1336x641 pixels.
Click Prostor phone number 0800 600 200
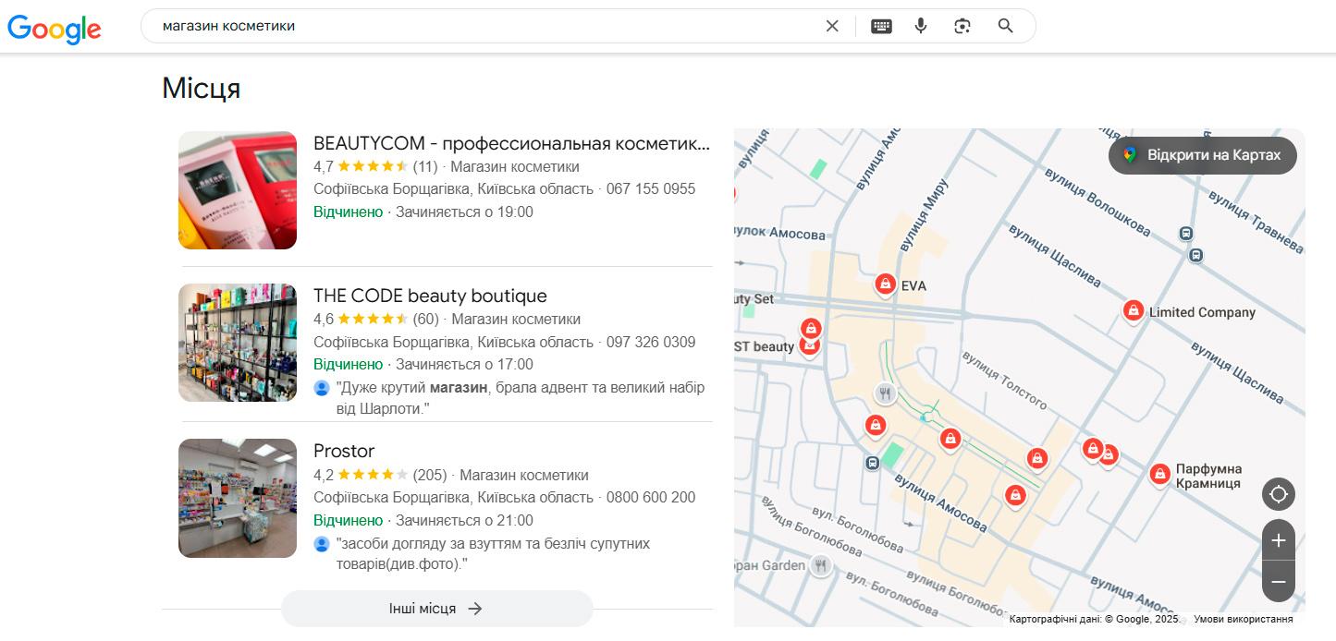click(x=651, y=497)
